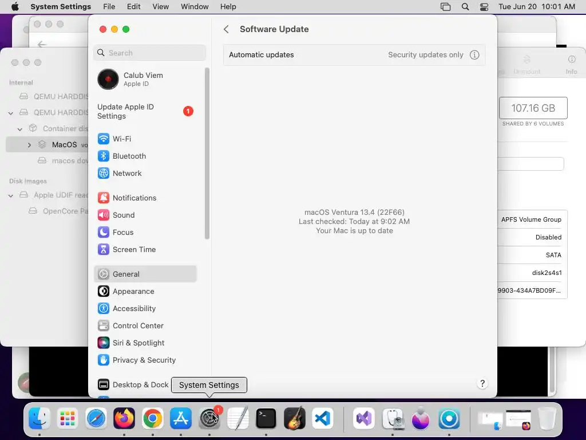Open Spotlight search in menu bar
Screen dimensions: 586x440
click(465, 7)
